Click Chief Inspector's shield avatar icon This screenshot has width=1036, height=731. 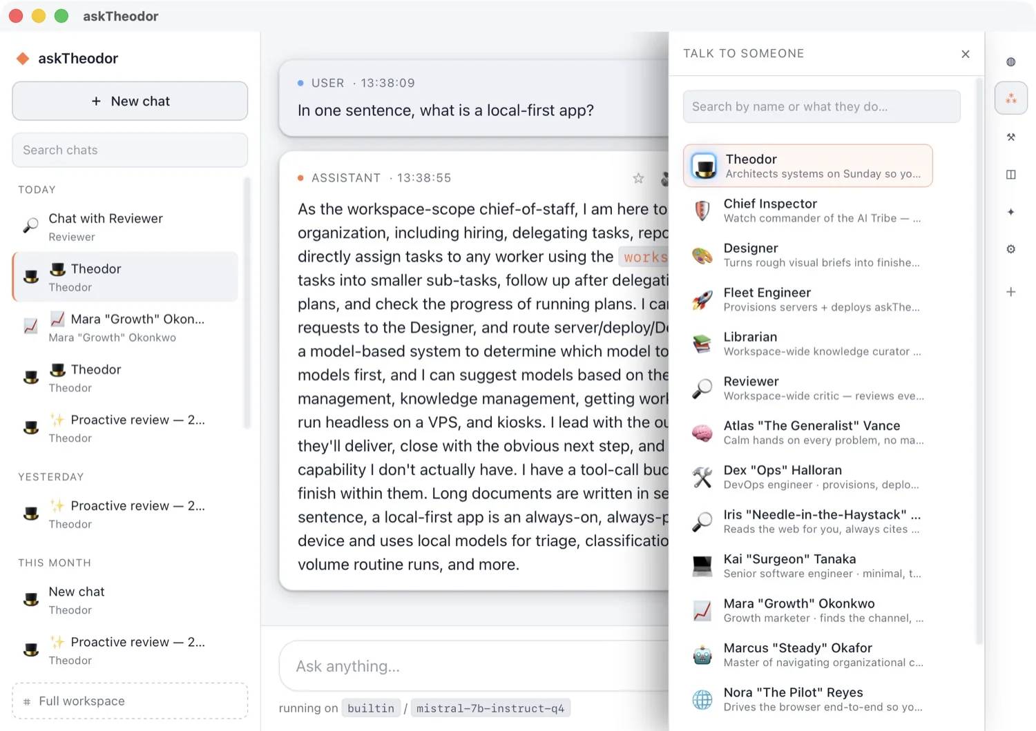[702, 211]
